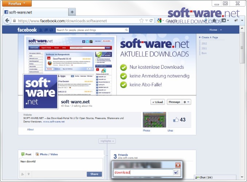The width and height of the screenshot is (247, 182).
Task: Open the Highlights dropdown
Action: [107, 141]
